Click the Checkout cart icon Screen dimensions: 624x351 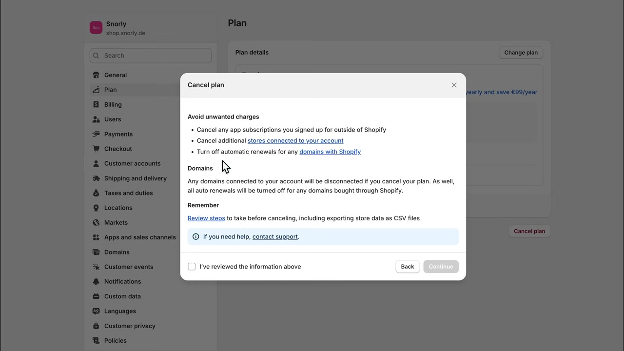[x=96, y=149]
